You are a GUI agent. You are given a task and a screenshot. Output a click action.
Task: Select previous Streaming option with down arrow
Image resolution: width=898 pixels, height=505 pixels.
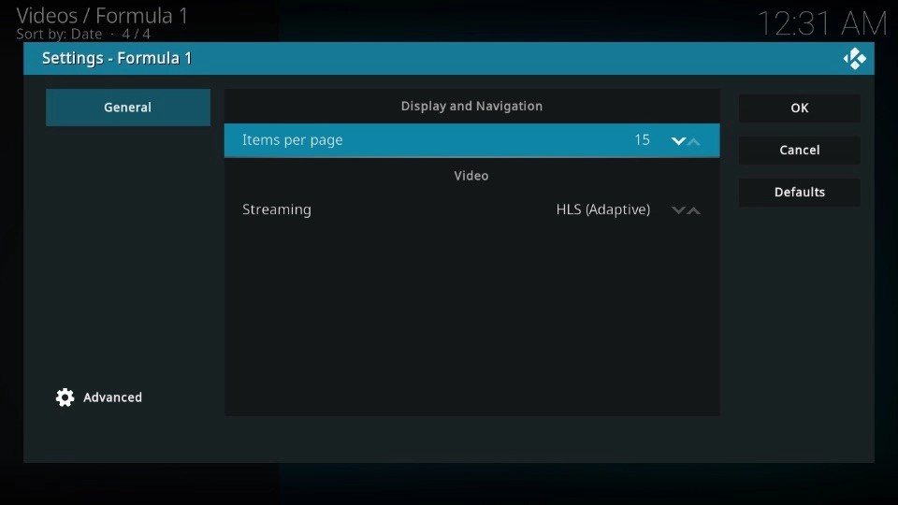tap(678, 210)
